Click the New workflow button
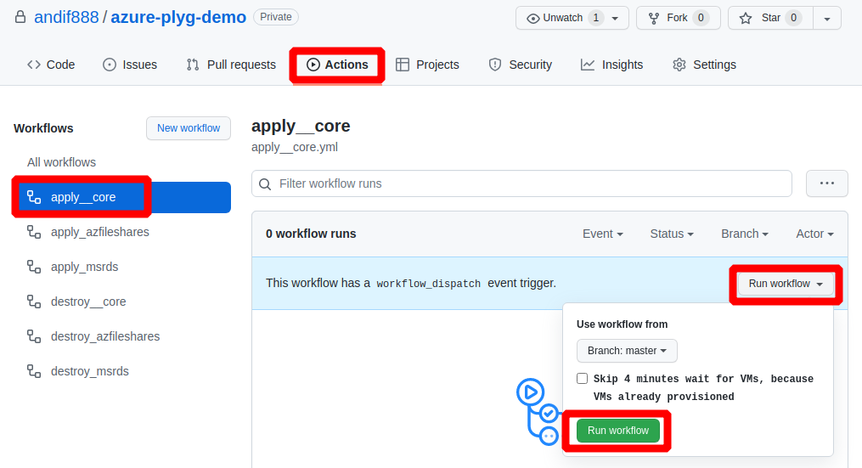This screenshot has width=862, height=468. tap(189, 128)
